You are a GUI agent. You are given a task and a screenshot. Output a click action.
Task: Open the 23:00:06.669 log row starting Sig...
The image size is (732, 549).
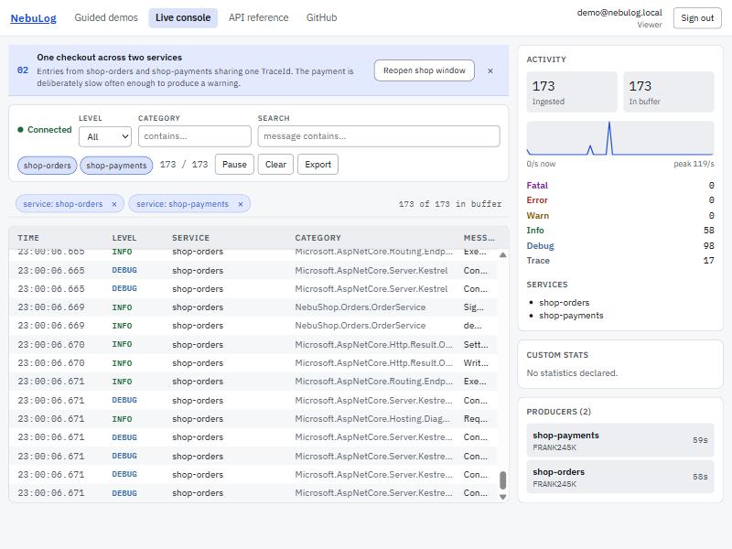click(253, 307)
